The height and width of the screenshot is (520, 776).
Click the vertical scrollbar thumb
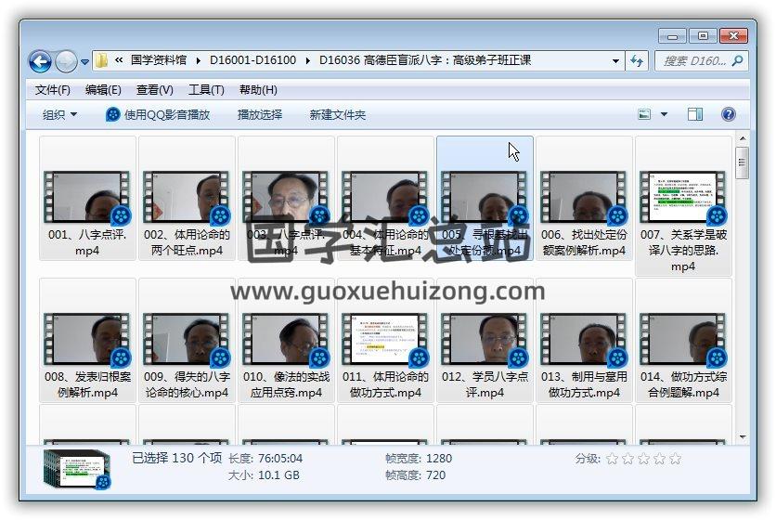point(742,162)
